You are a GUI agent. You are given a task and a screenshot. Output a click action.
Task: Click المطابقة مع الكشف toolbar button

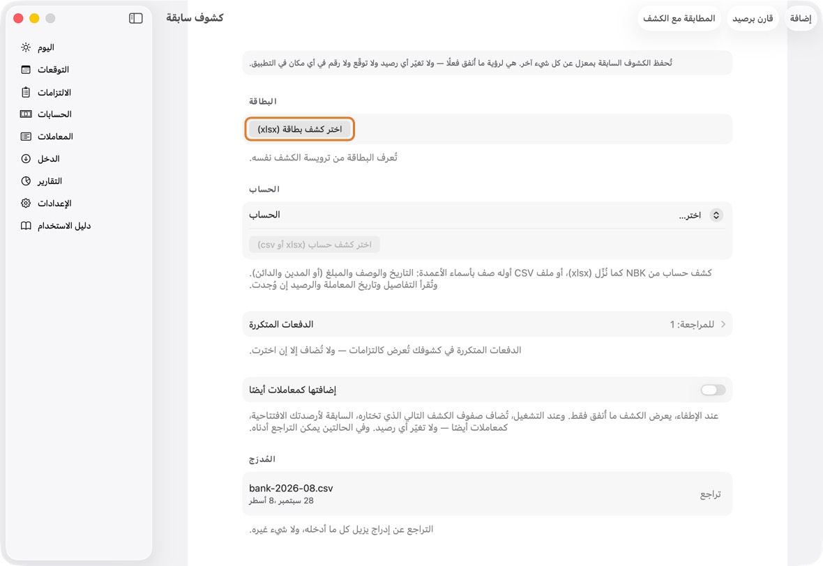679,18
